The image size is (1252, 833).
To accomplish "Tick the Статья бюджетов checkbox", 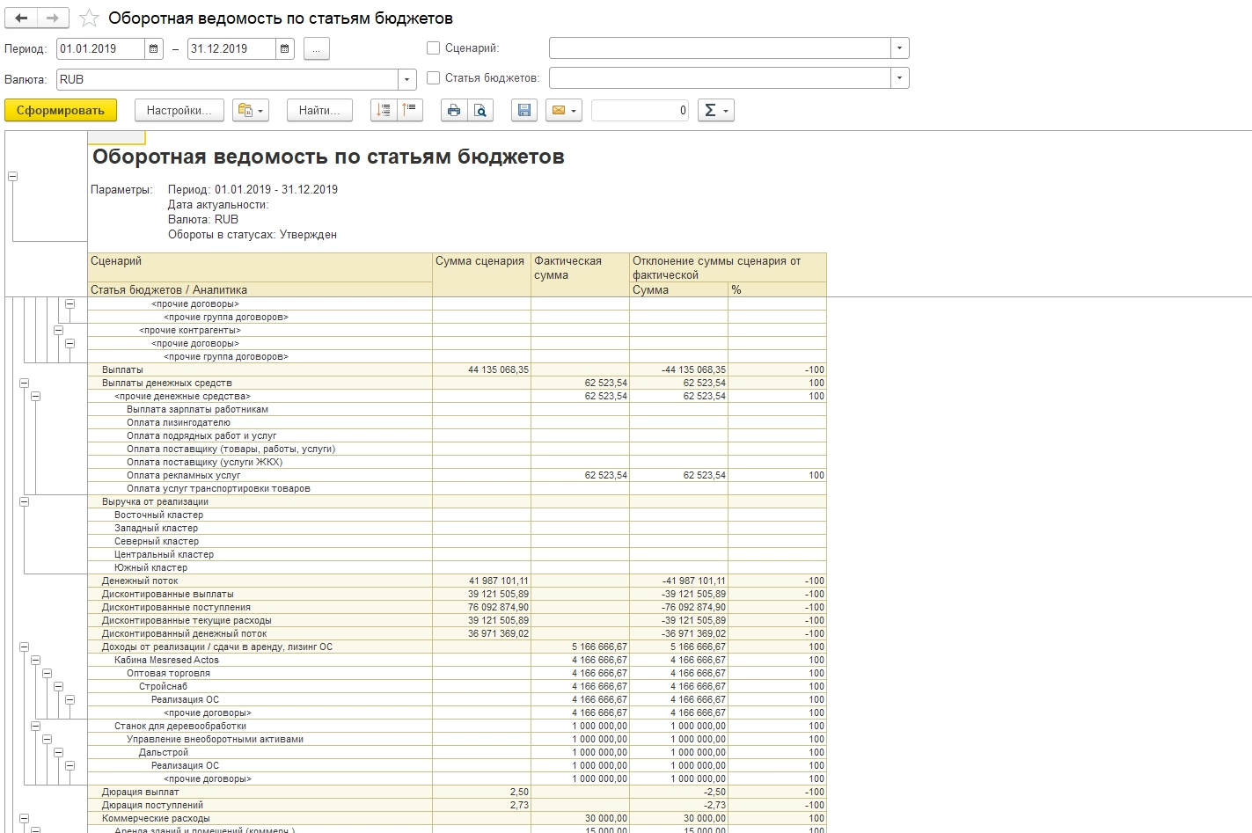I will point(433,78).
